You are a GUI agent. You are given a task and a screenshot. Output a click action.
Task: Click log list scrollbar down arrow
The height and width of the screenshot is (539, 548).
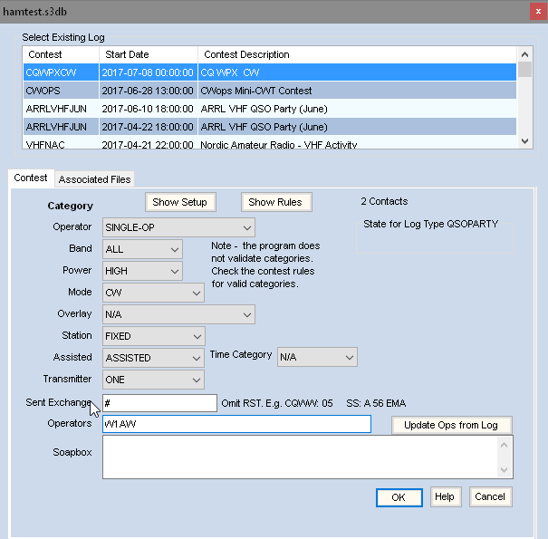point(524,141)
